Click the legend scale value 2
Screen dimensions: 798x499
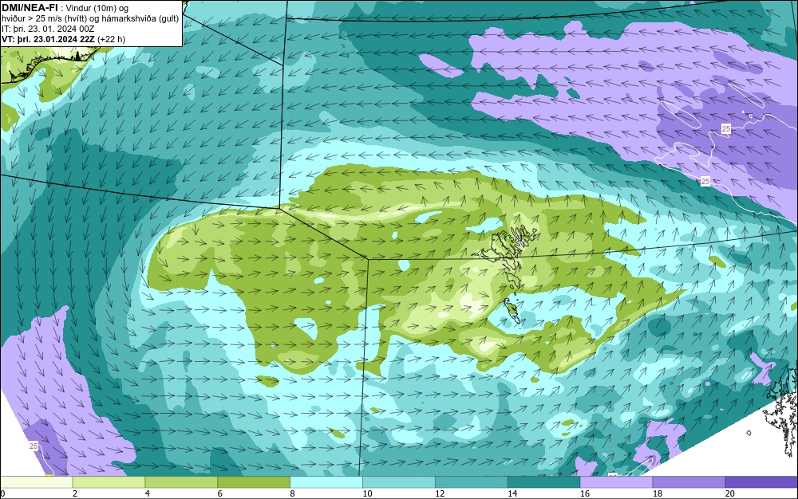[75, 493]
